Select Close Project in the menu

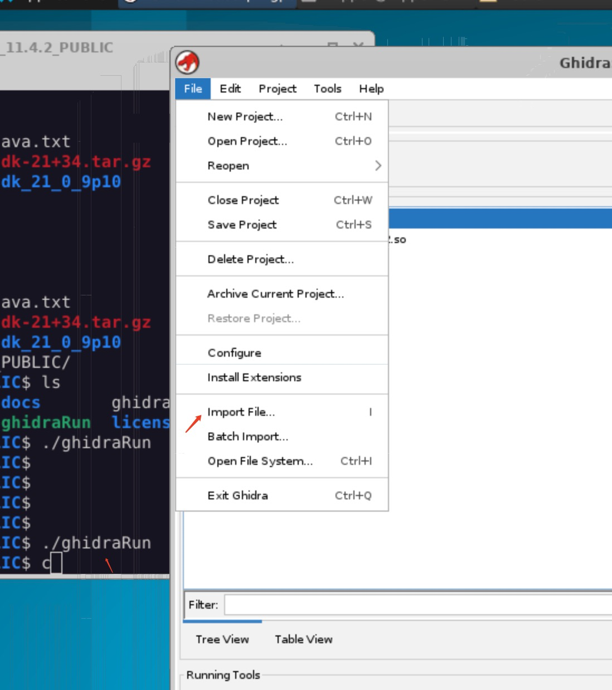tap(282, 200)
